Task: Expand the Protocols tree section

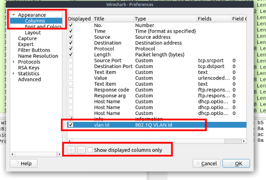Action: pyautogui.click(x=14, y=62)
